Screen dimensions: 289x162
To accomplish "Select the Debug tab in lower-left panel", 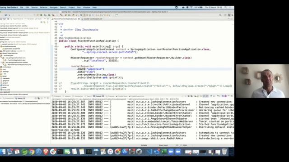I will click(x=20, y=99).
